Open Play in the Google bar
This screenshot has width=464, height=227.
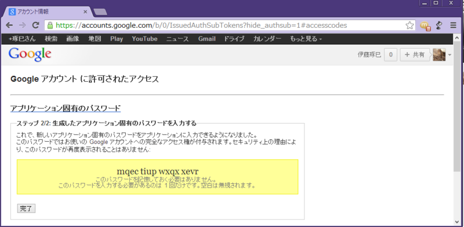point(117,39)
